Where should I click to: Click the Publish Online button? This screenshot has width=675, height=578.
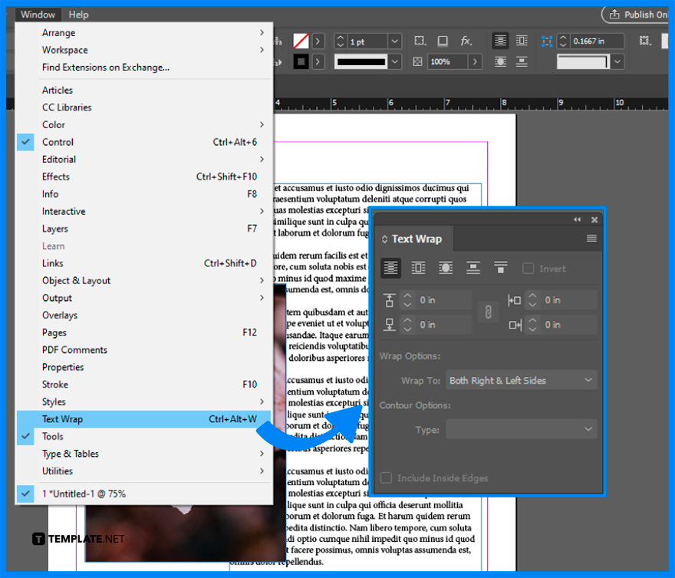click(638, 14)
